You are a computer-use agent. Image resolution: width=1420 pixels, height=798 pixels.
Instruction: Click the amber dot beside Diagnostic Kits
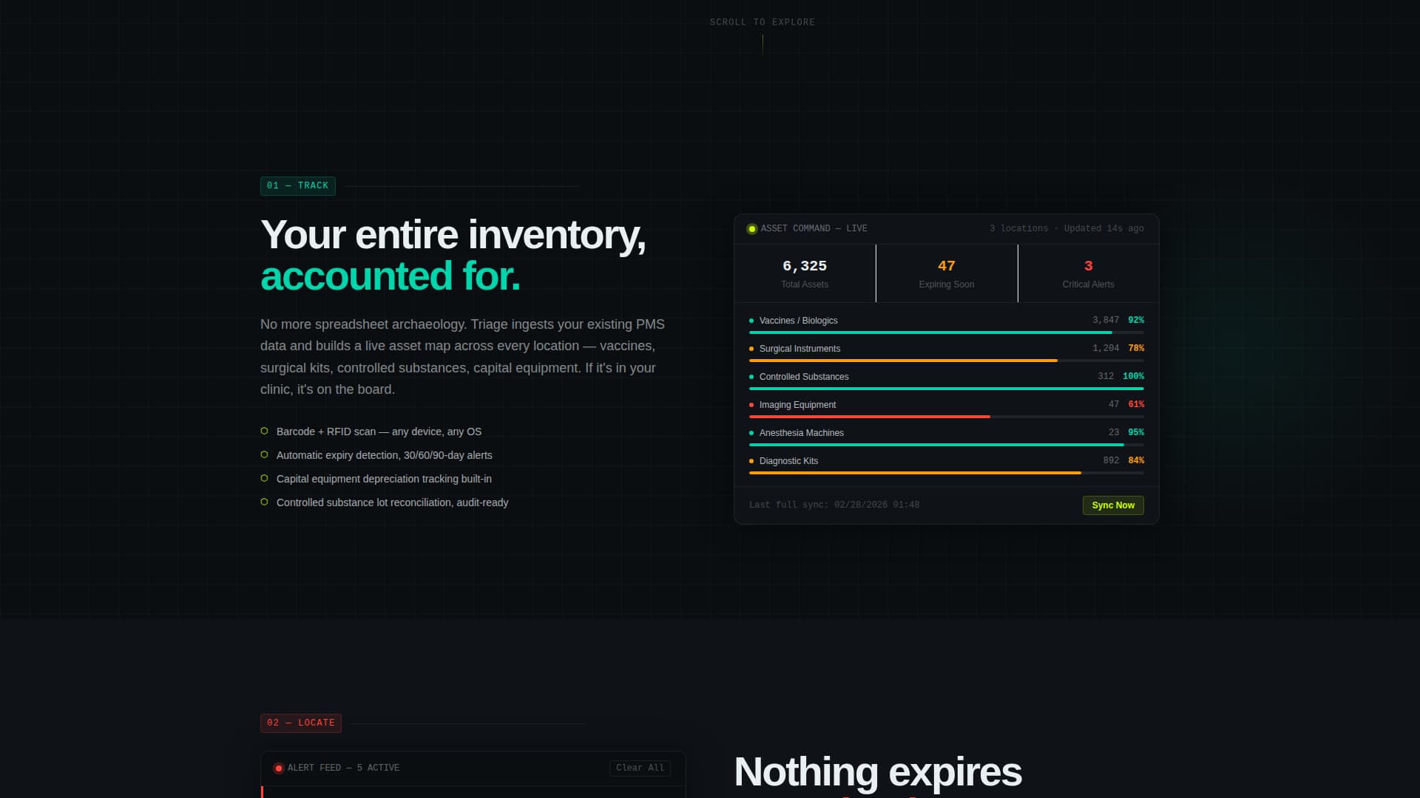point(752,461)
